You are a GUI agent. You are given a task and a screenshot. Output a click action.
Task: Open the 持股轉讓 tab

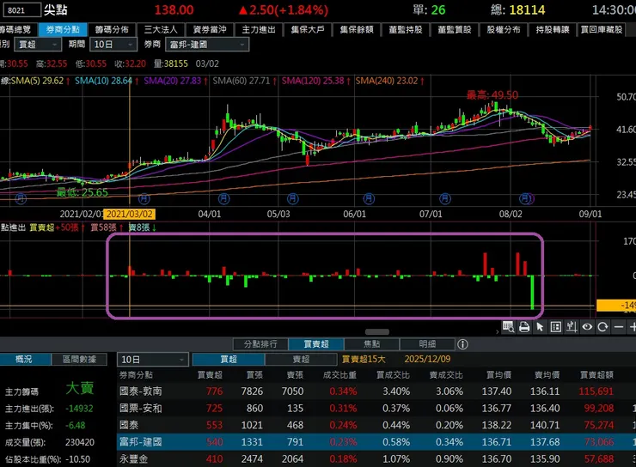coord(553,29)
